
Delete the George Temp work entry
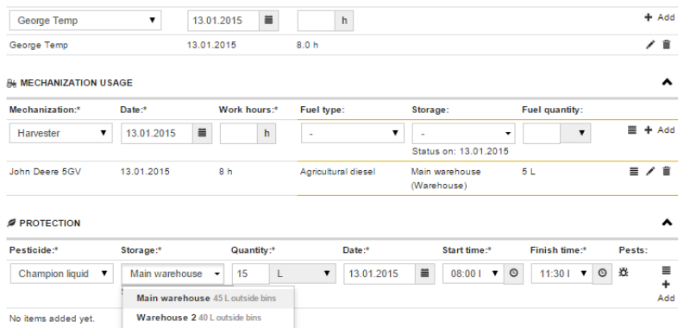click(x=667, y=45)
